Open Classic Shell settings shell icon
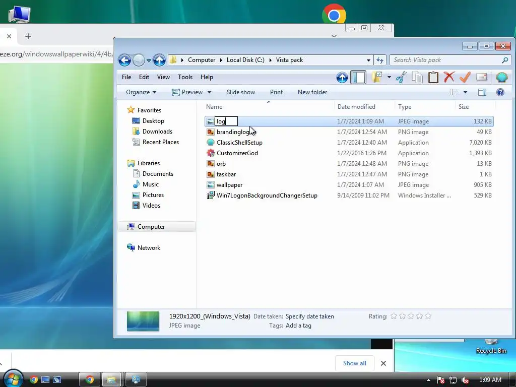The width and height of the screenshot is (516, 387). click(x=501, y=77)
